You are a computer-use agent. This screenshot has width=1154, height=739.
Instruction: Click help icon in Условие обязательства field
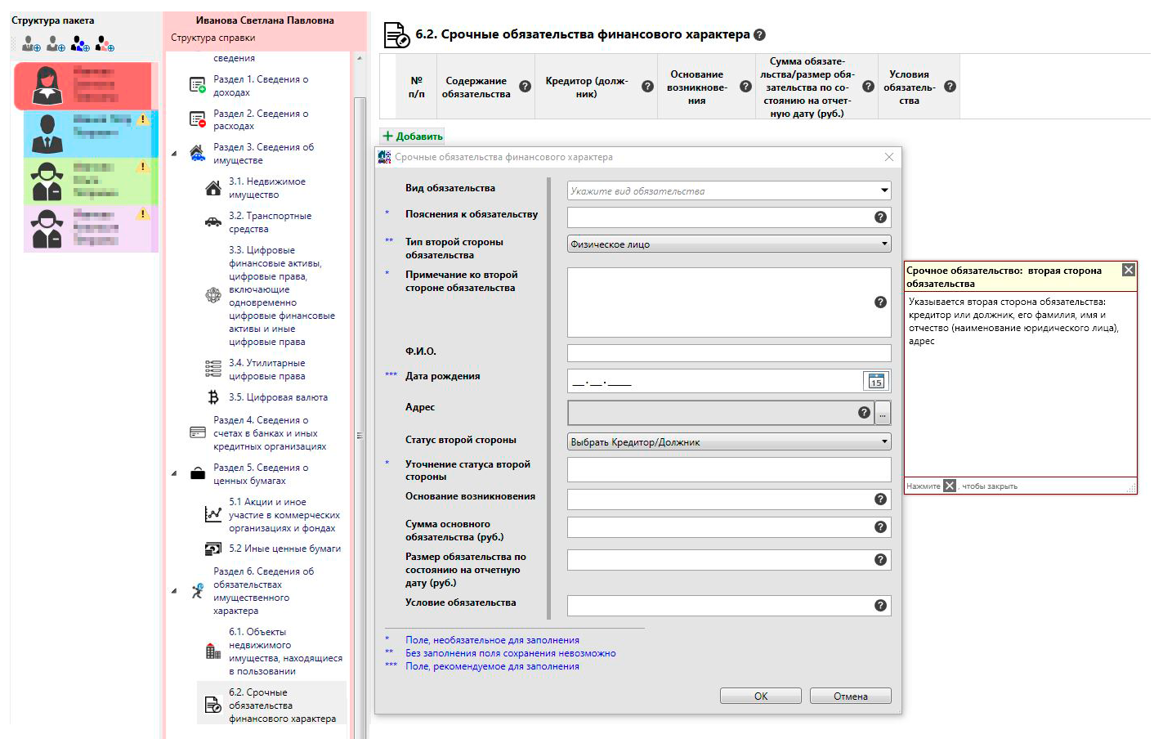click(880, 605)
